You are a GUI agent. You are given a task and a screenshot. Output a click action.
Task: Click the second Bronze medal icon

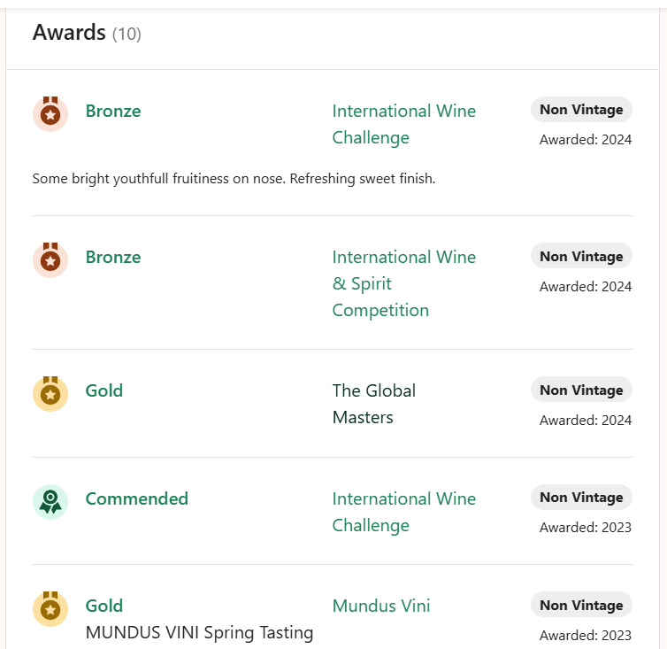tap(50, 259)
